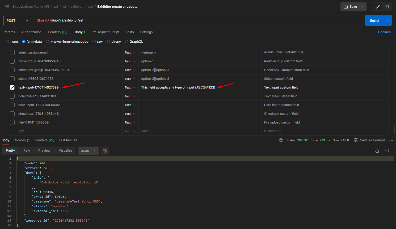Switch to the Pre-request Script tab

(x=105, y=32)
